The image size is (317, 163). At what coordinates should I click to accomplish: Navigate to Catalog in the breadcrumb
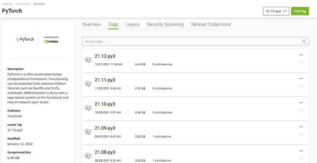click(x=7, y=4)
